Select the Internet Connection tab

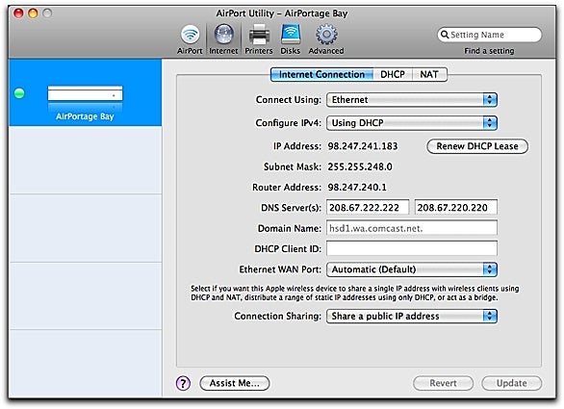click(321, 74)
